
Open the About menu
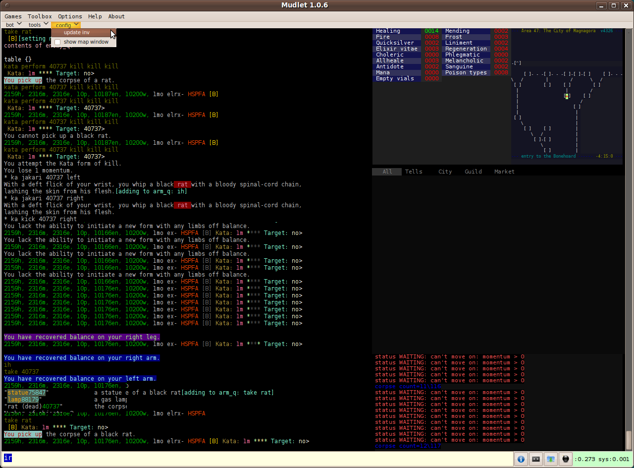point(116,16)
